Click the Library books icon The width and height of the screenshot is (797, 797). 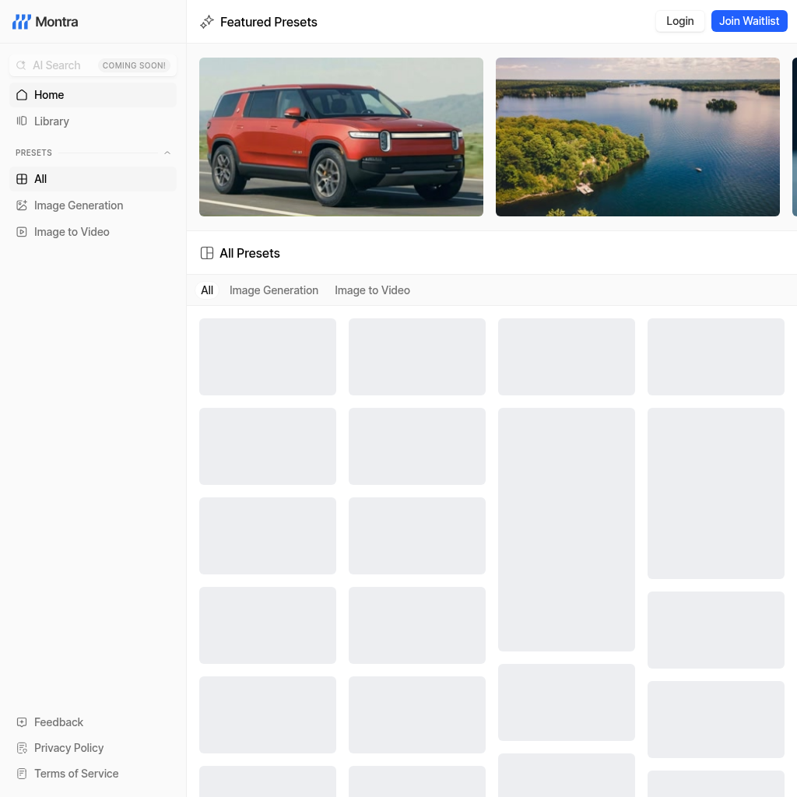pyautogui.click(x=22, y=121)
